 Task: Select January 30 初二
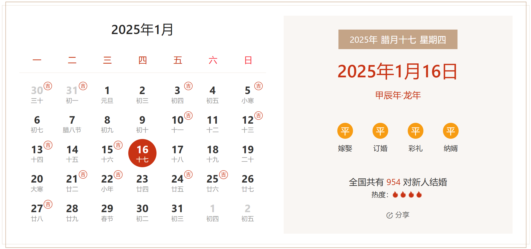click(x=142, y=213)
